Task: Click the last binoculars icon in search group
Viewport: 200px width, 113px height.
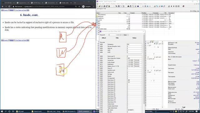Action: click(x=138, y=6)
